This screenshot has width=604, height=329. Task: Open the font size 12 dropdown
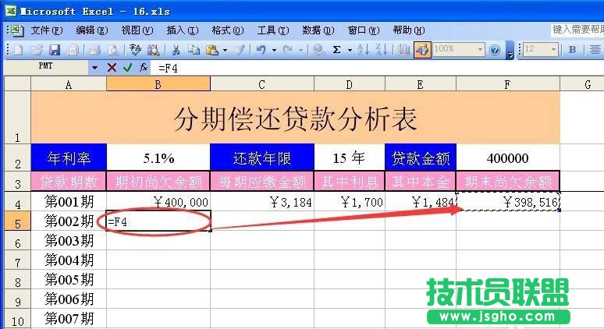click(553, 50)
